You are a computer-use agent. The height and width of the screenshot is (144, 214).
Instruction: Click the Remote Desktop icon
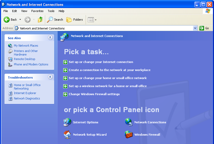tap(10, 59)
